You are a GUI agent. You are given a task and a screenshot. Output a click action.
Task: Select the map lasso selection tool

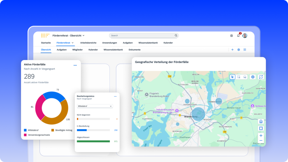click(245, 77)
